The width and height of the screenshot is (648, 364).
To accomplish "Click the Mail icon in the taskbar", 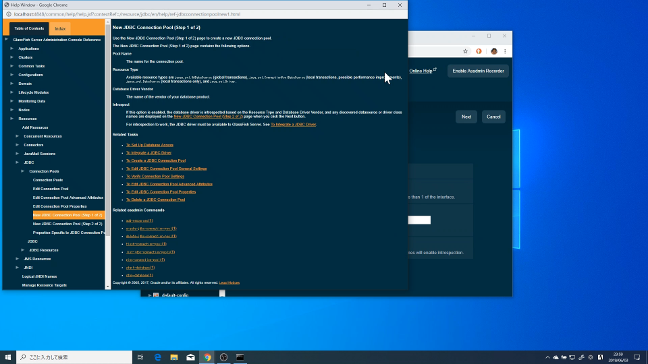I will tap(191, 357).
